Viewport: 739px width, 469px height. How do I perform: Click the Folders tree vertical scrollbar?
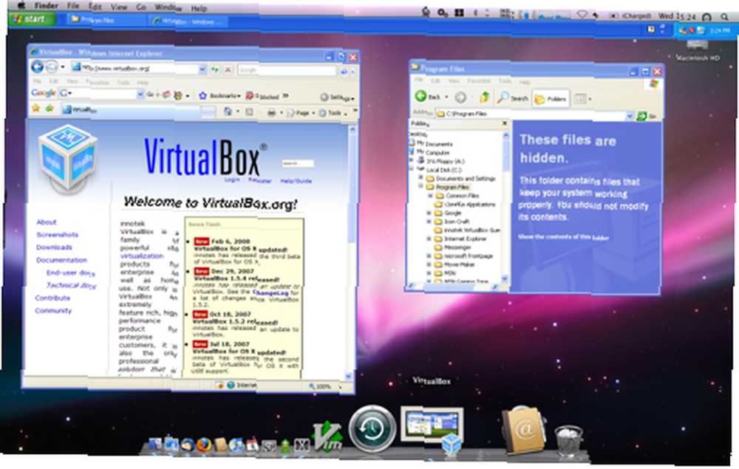[505, 208]
